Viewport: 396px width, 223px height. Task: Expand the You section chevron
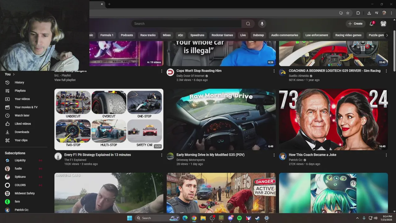[x=14, y=74]
